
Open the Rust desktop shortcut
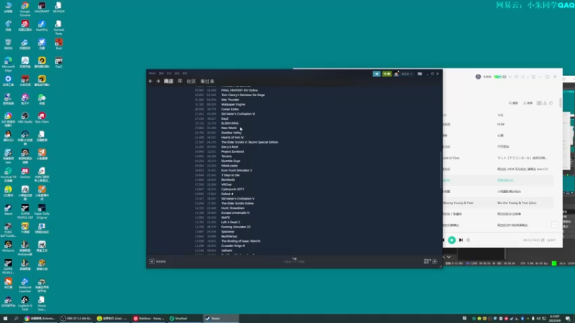(x=59, y=44)
